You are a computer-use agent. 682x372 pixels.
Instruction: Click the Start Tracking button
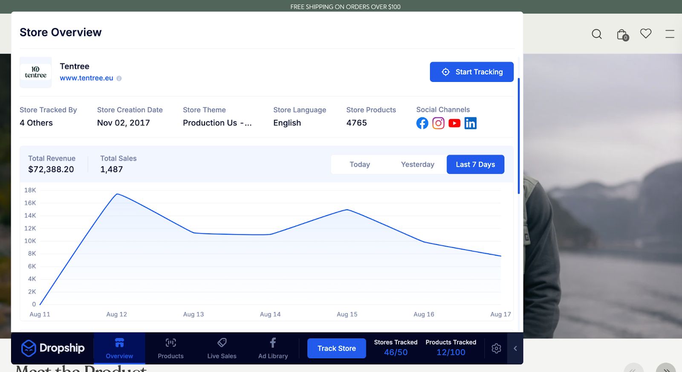(471, 72)
